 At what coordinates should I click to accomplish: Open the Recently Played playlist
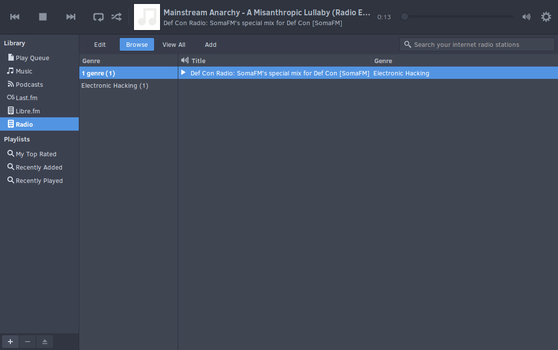[x=39, y=180]
